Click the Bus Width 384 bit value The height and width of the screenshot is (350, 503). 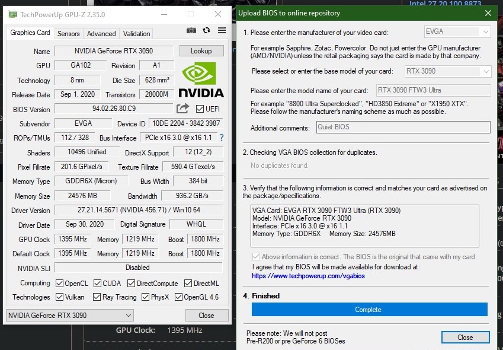point(198,181)
